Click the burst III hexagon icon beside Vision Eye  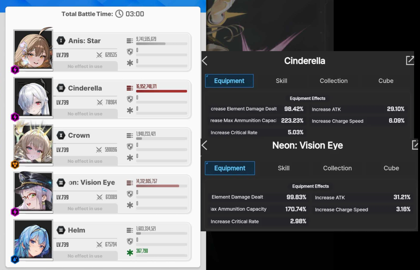click(61, 183)
